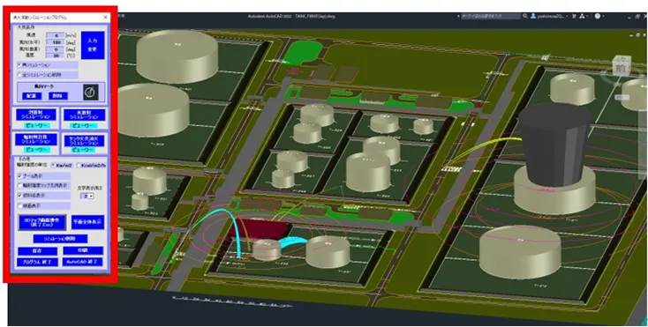Click the 入力変更 button
Viewport: 648px width, 327px height.
pos(93,45)
